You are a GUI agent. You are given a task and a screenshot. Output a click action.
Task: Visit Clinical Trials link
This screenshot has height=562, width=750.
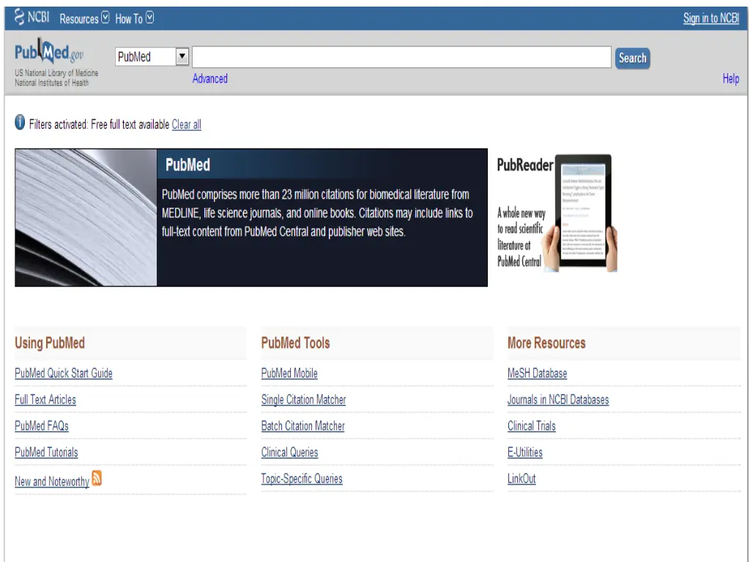point(532,426)
